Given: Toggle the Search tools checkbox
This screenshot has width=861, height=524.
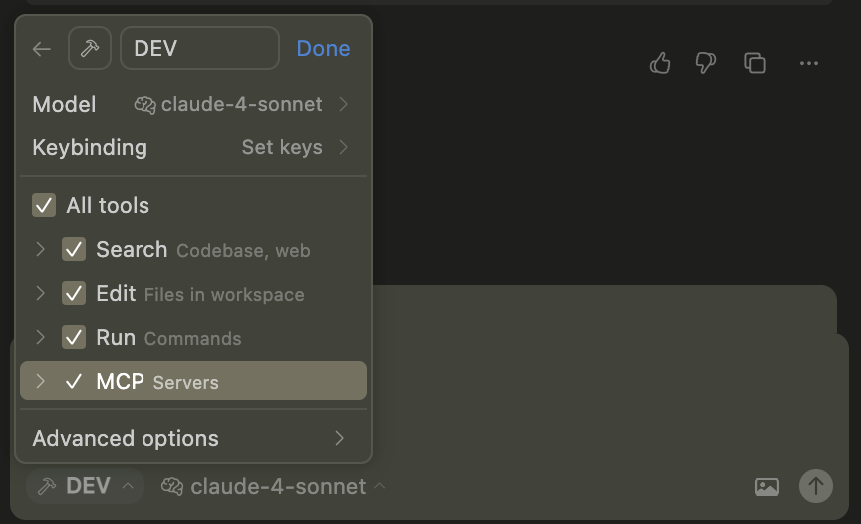Looking at the screenshot, I should (x=74, y=250).
